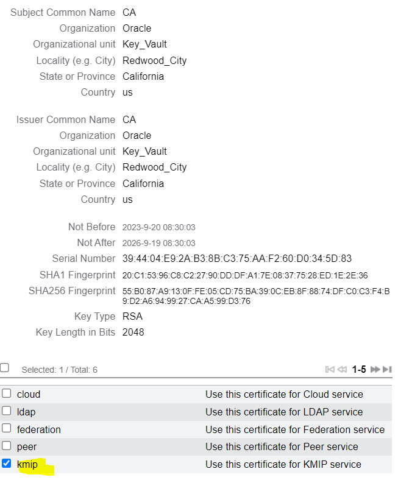
Task: Check the ldap service box
Action: pos(7,411)
